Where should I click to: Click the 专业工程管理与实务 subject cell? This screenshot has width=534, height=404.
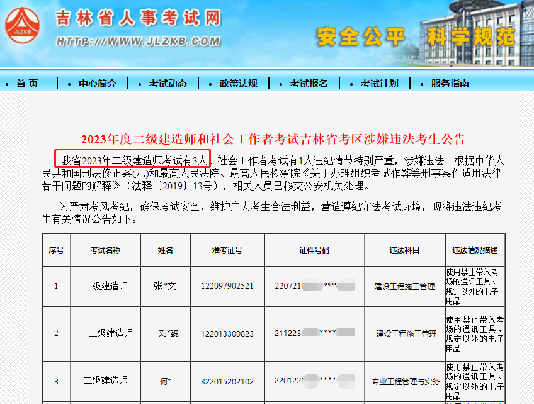[406, 381]
